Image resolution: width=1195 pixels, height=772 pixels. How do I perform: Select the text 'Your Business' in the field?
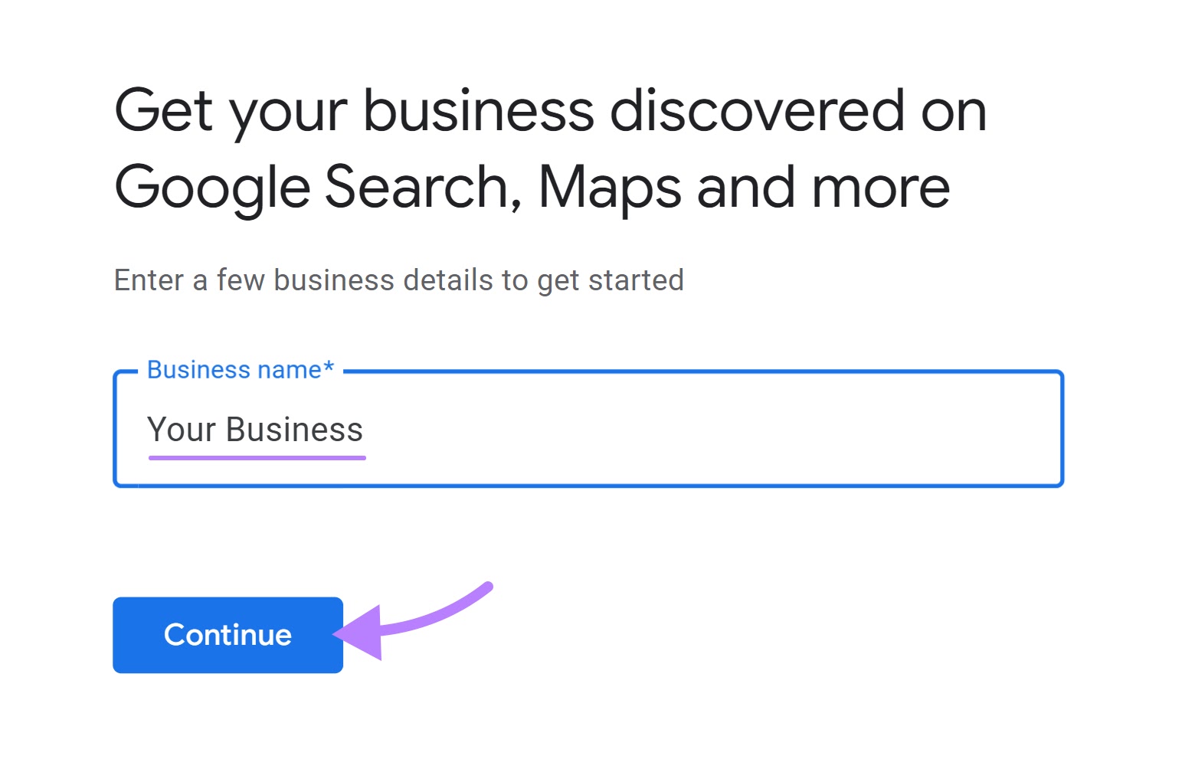coord(256,429)
